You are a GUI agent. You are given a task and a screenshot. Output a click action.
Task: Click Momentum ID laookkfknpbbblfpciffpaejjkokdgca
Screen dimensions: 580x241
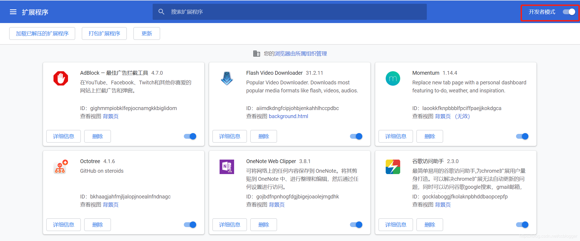click(x=457, y=108)
